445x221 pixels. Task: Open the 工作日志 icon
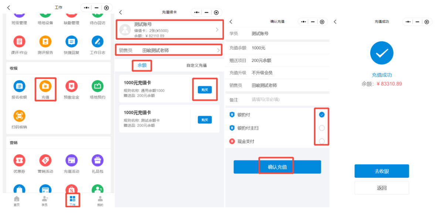tap(98, 41)
